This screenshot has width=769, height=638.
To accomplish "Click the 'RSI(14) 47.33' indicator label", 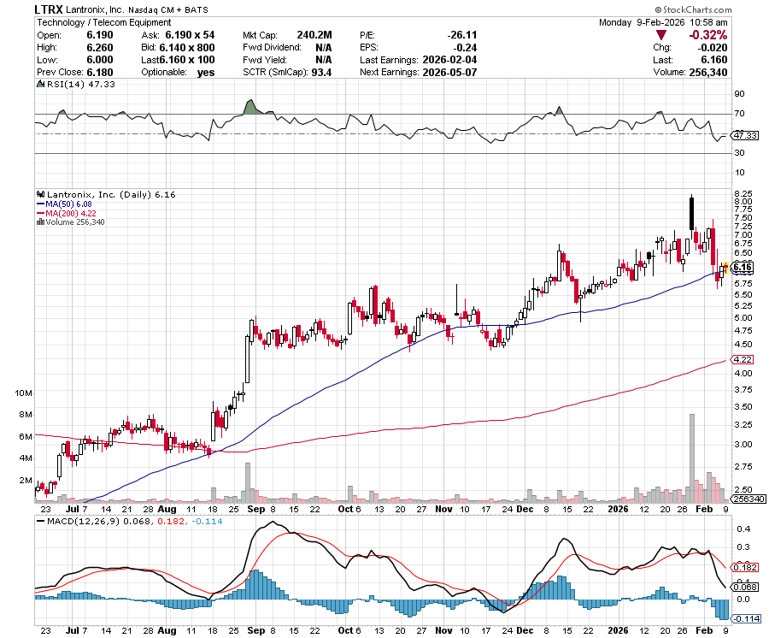I will click(81, 84).
